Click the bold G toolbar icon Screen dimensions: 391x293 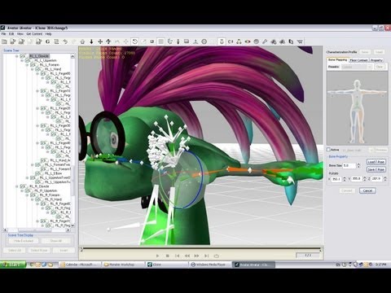[48, 42]
